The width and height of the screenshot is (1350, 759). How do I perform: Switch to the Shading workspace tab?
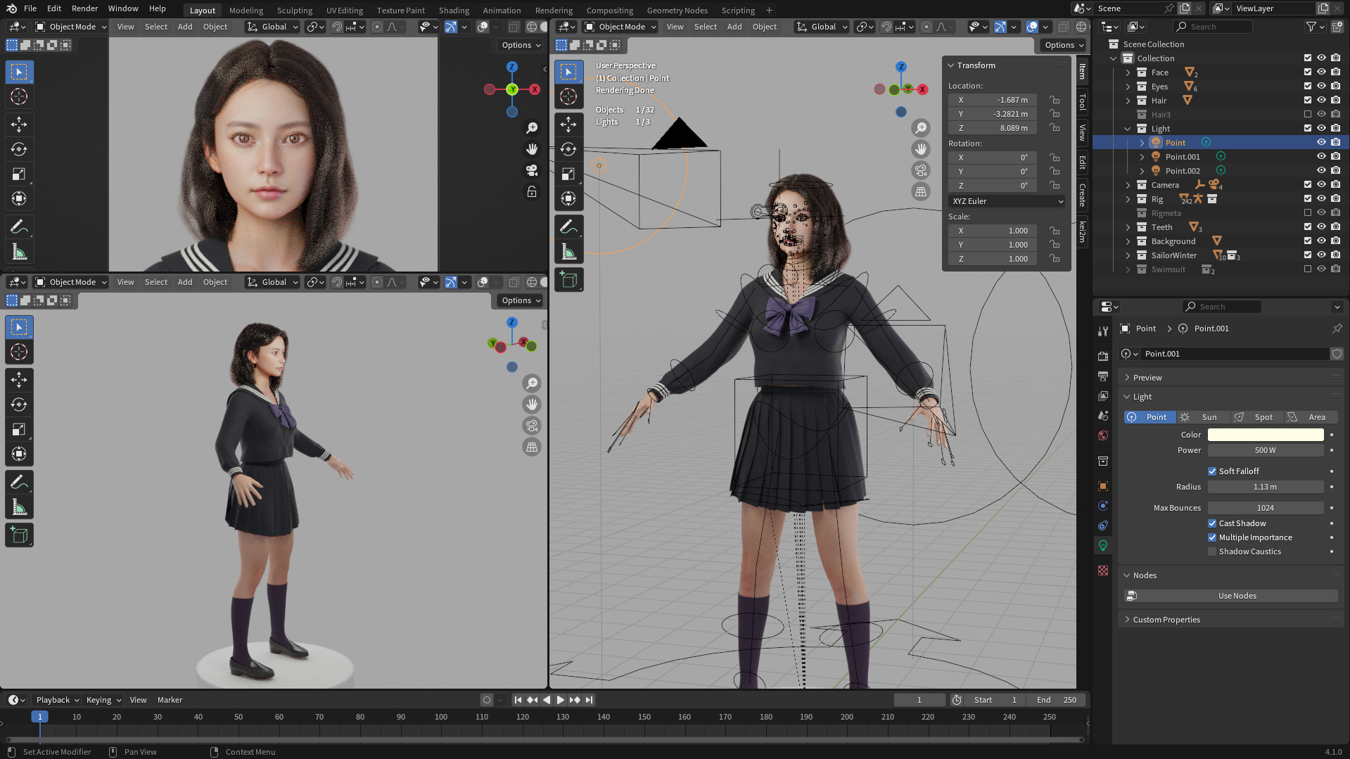(454, 10)
